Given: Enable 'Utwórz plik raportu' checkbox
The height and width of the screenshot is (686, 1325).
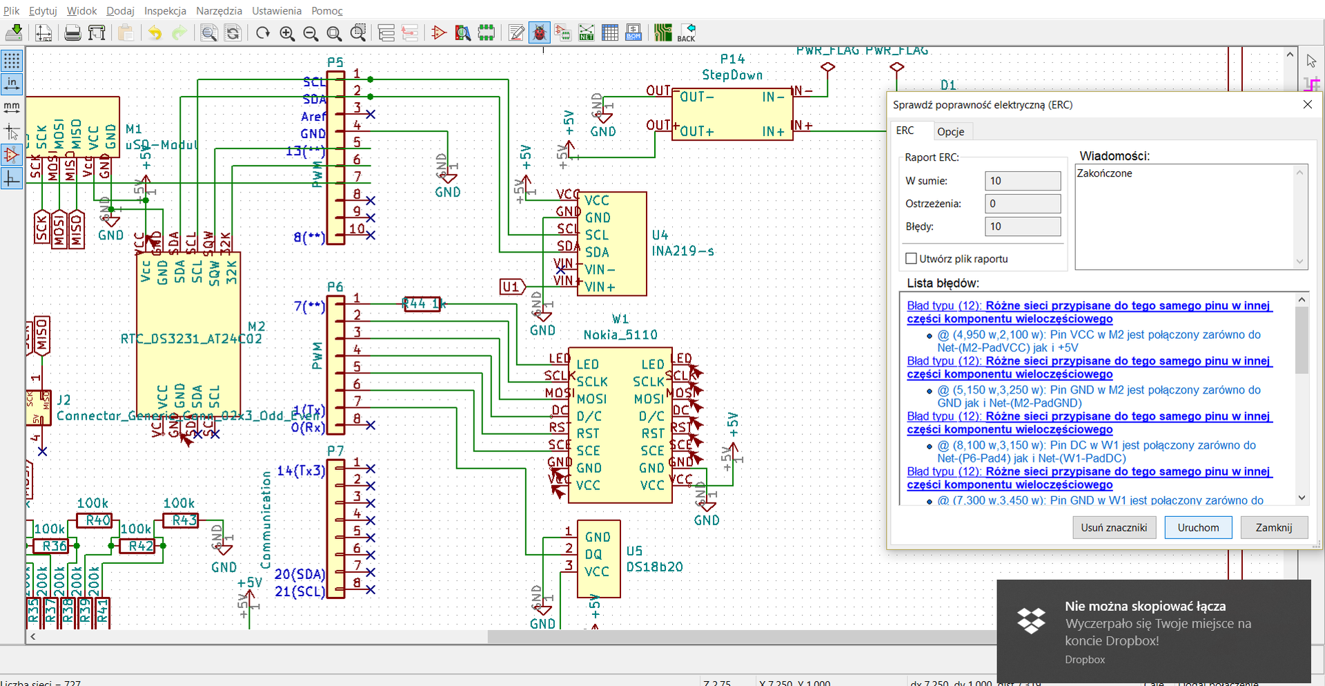Looking at the screenshot, I should click(x=911, y=259).
